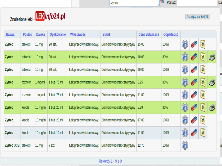
Task: Click hazard sheet icon in the 17.00 row
Action: click(203, 120)
